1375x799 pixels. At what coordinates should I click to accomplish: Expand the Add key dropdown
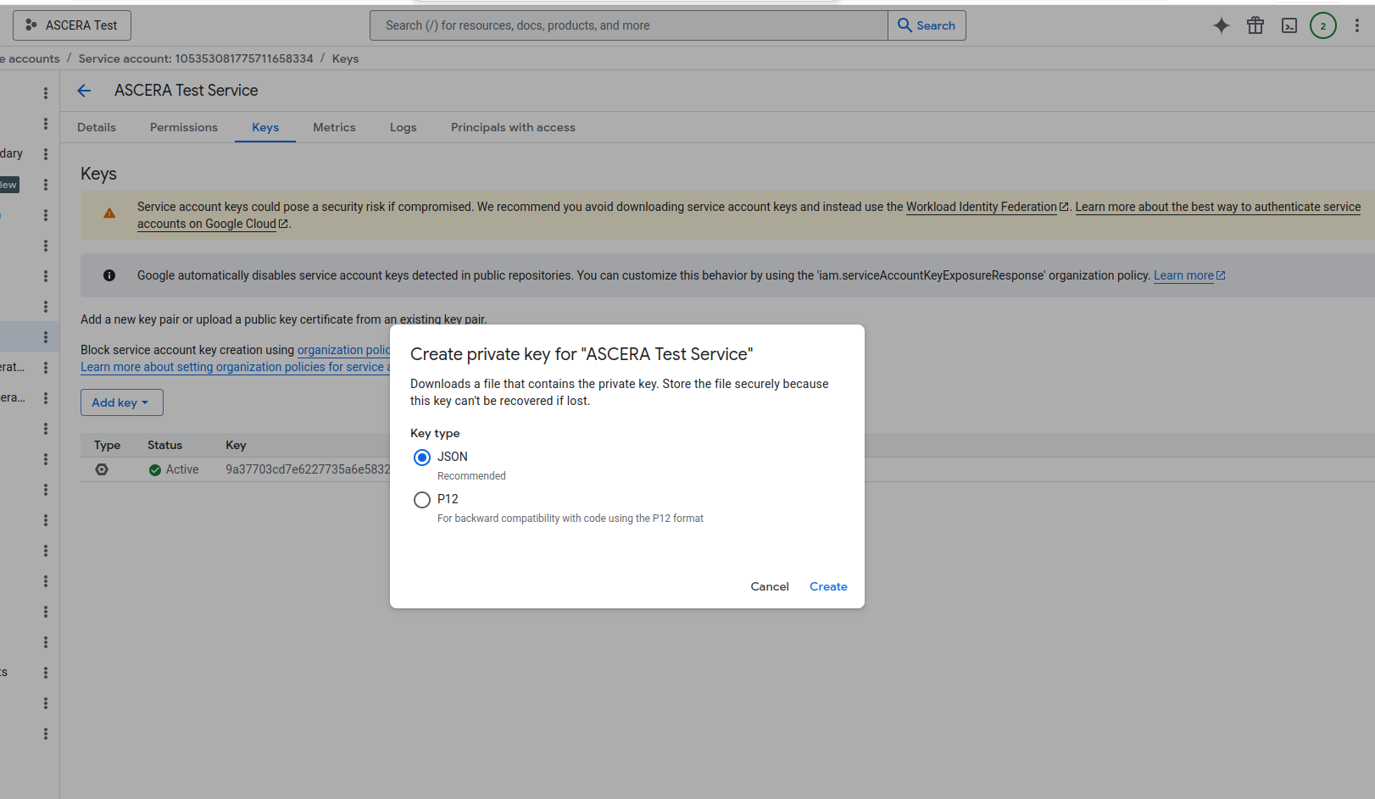122,402
